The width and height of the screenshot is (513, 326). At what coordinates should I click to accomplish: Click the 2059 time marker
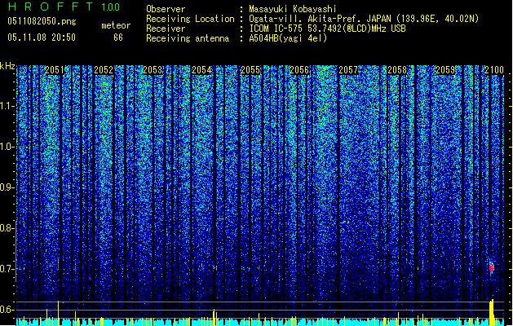446,70
